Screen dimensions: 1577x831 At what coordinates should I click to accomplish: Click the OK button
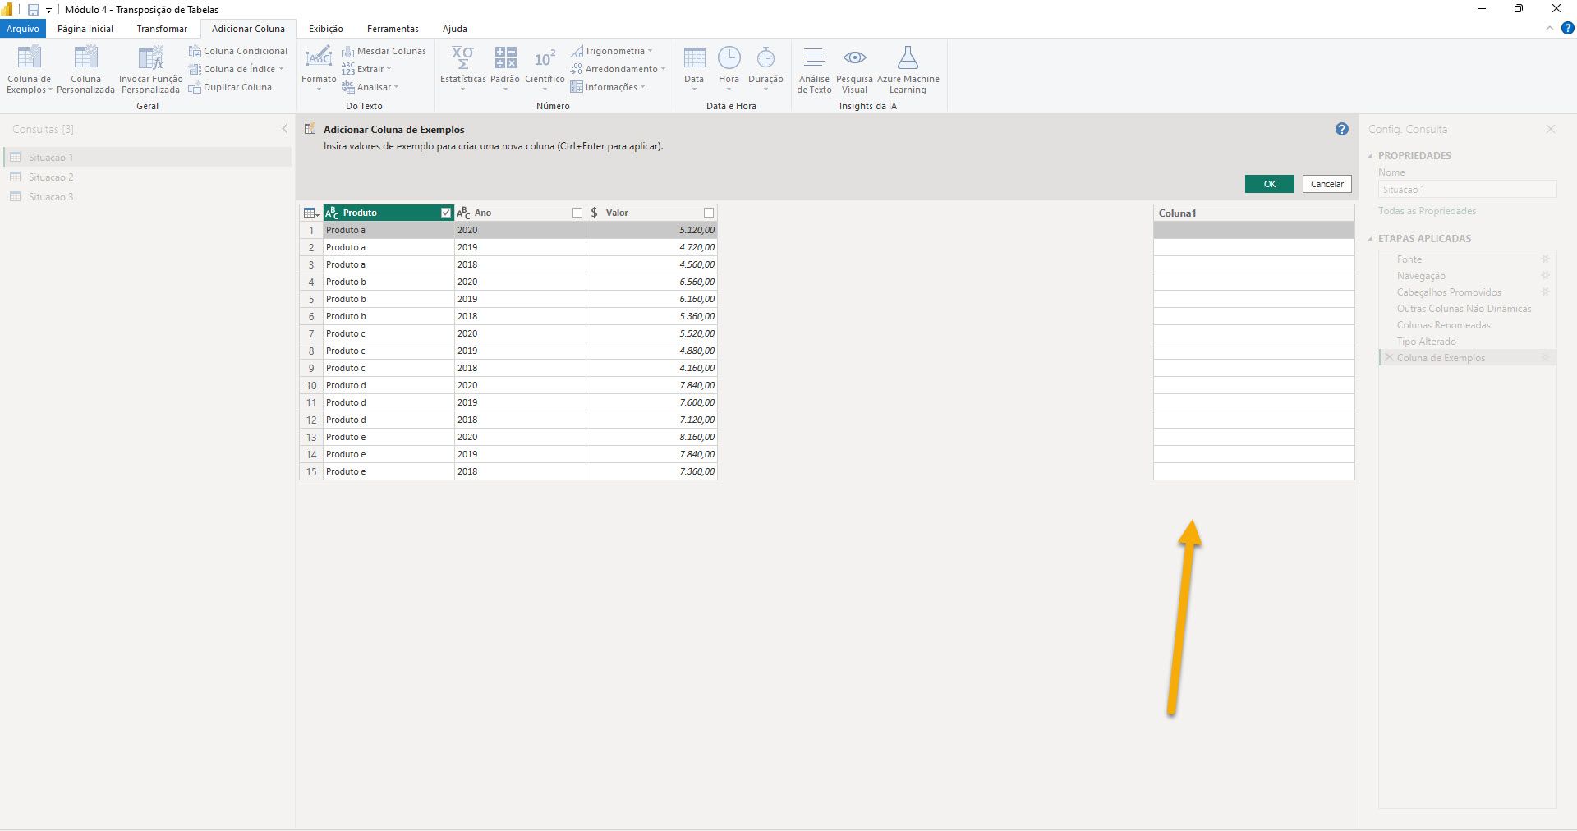click(1269, 184)
